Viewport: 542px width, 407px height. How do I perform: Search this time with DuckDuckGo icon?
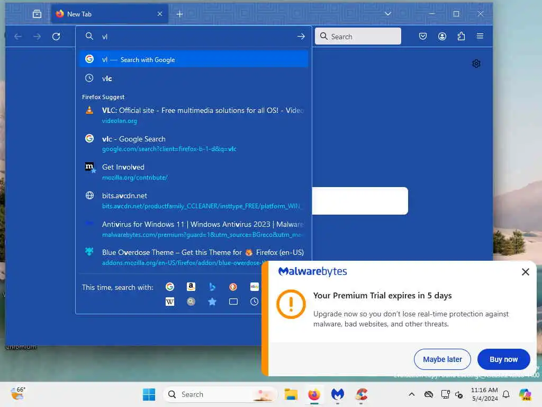tap(233, 287)
